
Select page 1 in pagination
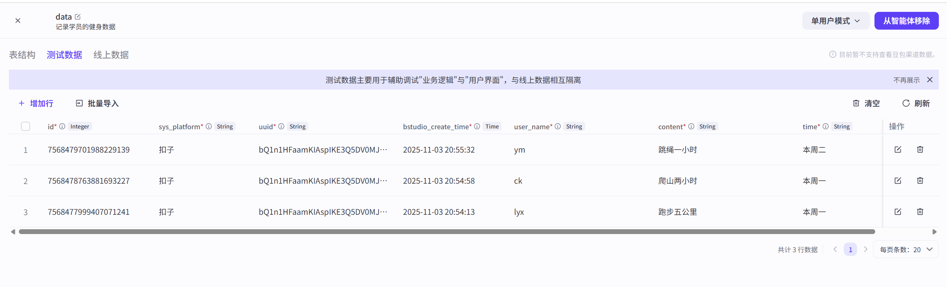(x=850, y=250)
